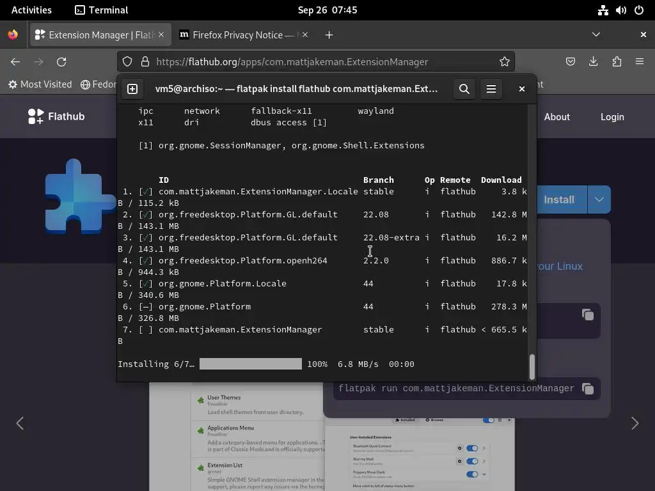Close the Firefox Privacy Notice tab

(305, 35)
